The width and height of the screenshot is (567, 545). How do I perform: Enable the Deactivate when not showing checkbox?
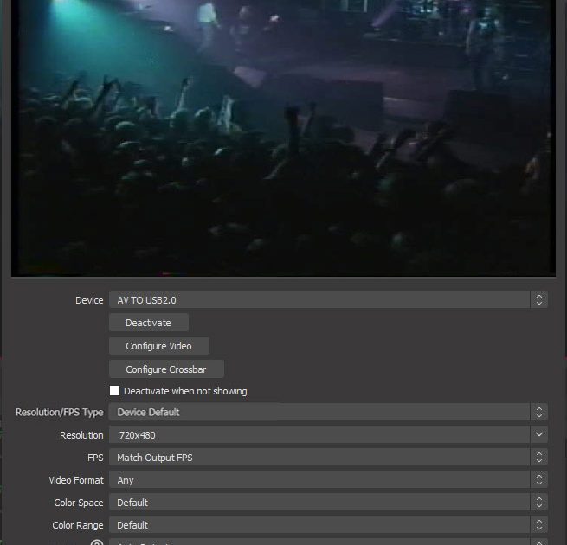115,391
